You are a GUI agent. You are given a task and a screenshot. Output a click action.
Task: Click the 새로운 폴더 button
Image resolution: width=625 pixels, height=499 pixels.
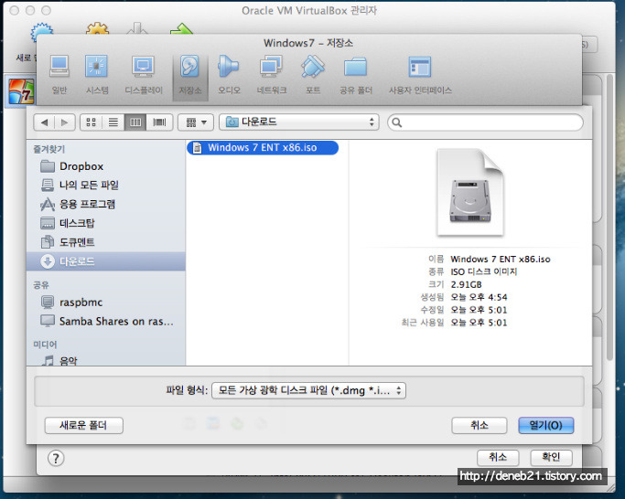[83, 425]
